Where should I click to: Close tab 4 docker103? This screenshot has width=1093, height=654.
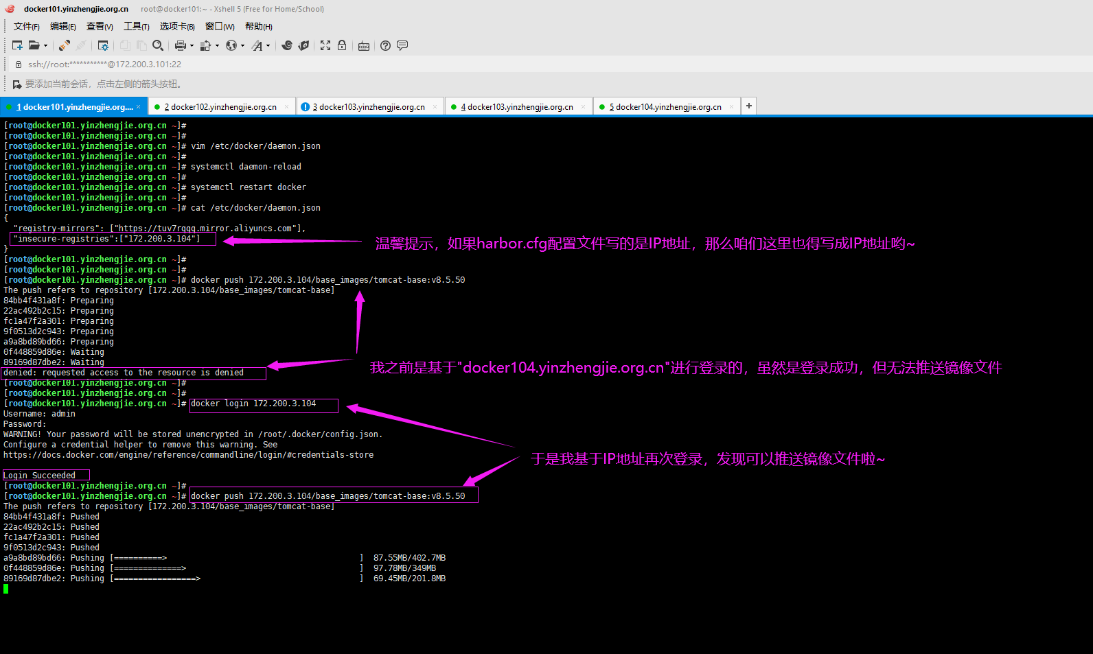(583, 106)
